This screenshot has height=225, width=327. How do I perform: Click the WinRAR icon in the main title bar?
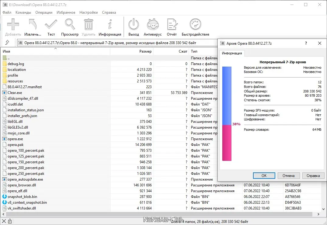pyautogui.click(x=5, y=5)
